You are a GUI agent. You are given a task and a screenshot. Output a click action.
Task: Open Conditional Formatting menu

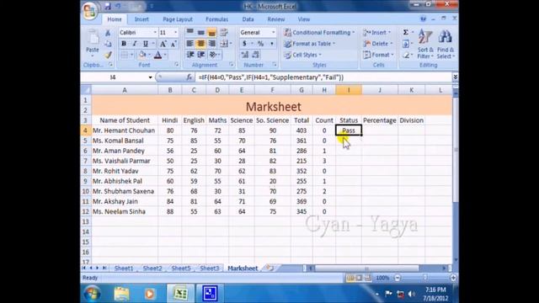pos(319,32)
